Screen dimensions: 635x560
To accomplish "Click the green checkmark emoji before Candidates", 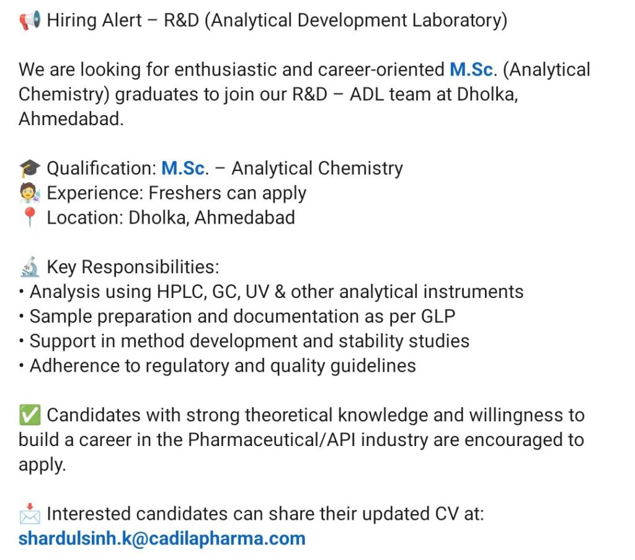I will tap(30, 415).
